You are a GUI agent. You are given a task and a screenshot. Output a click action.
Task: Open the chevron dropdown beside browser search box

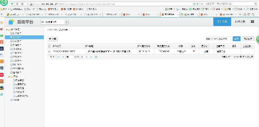202,4
